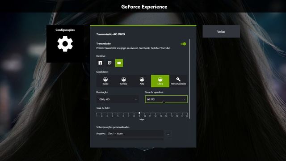Open the Configurações gear panel
The image size is (286, 161).
point(65,44)
